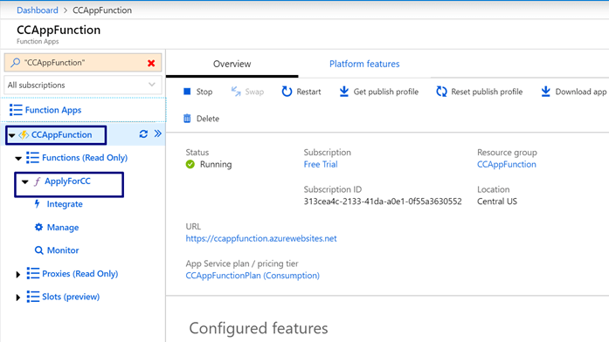This screenshot has height=342, width=609.
Task: Click the Download app arrow icon
Action: tap(546, 92)
